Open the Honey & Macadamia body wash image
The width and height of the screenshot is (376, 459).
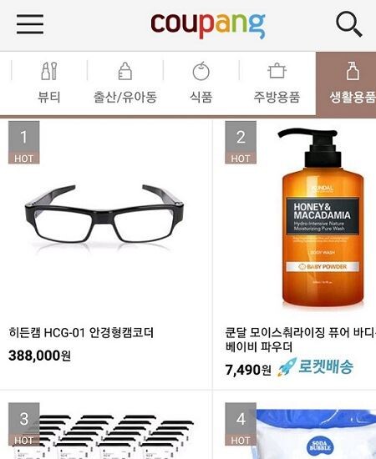coord(323,218)
